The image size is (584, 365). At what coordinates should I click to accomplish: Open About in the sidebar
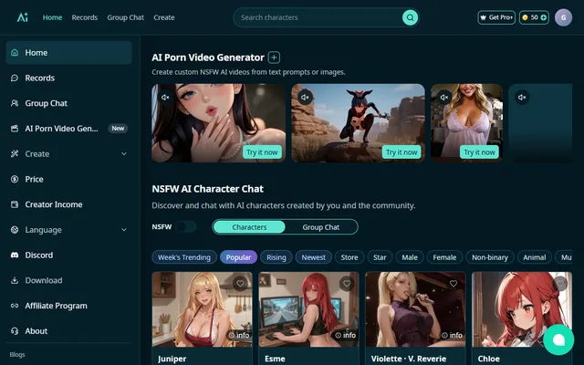click(68, 331)
